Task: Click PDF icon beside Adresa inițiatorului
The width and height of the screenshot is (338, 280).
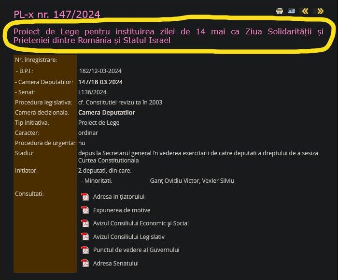Action: click(85, 197)
